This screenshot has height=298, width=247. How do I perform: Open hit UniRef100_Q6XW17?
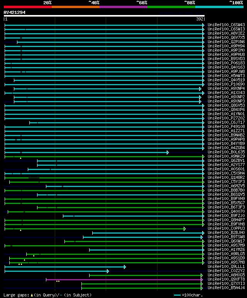coord(226,241)
